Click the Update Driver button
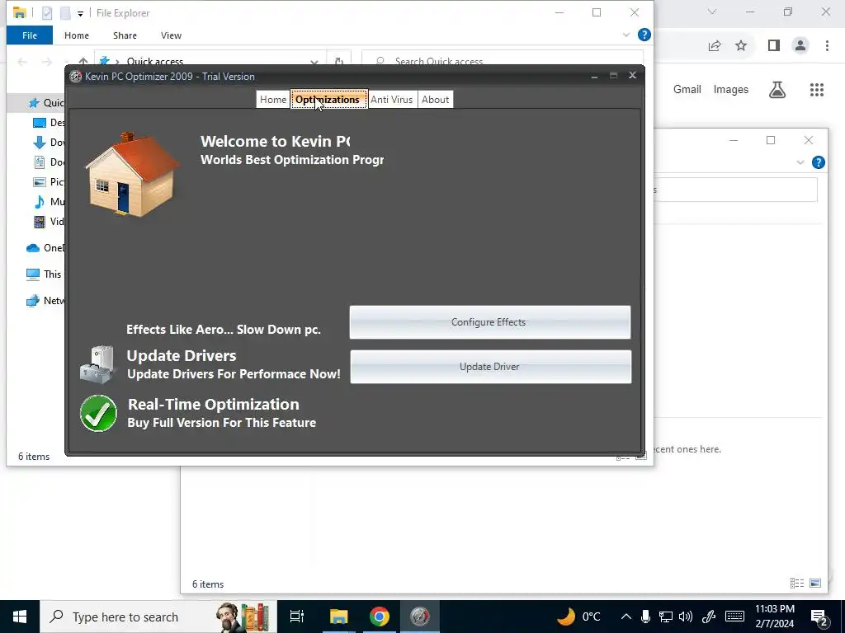 pyautogui.click(x=490, y=367)
